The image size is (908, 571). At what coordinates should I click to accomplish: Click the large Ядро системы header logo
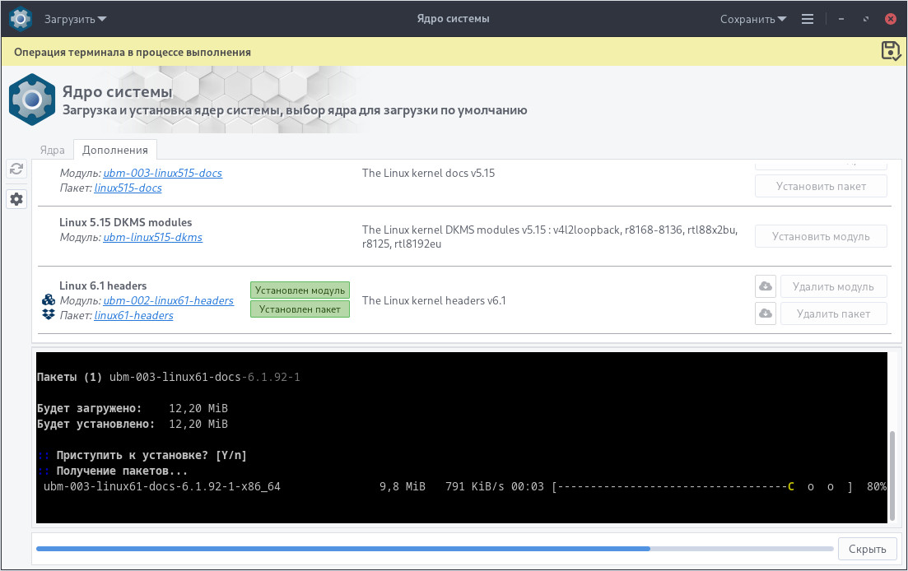tap(32, 100)
